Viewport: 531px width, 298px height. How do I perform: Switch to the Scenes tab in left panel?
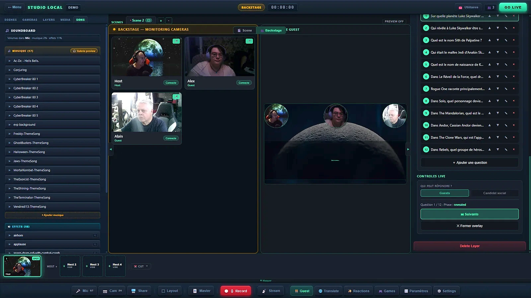(11, 20)
